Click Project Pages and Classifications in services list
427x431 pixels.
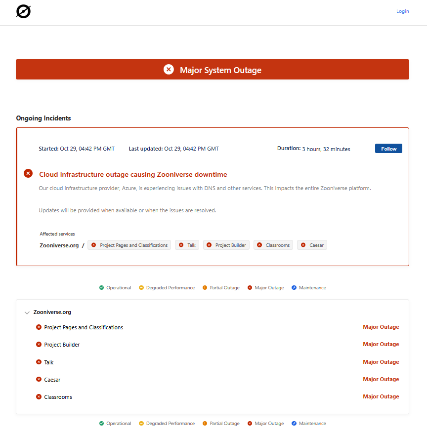84,327
